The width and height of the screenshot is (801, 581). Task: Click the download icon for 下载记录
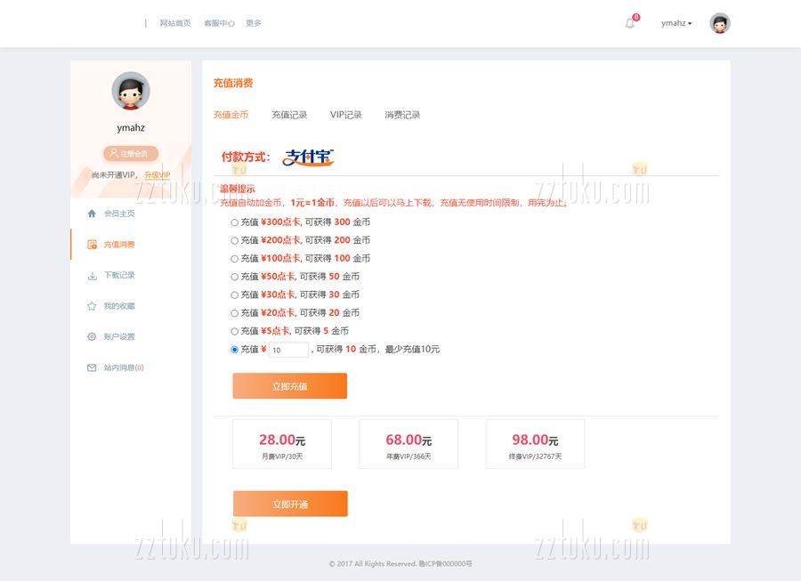tap(92, 276)
